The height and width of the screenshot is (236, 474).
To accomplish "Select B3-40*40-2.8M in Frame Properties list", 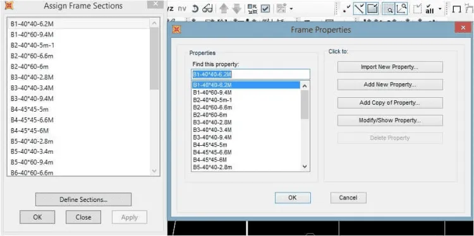I will 246,122.
